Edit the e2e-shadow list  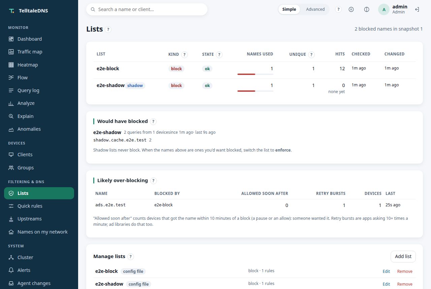(x=386, y=284)
